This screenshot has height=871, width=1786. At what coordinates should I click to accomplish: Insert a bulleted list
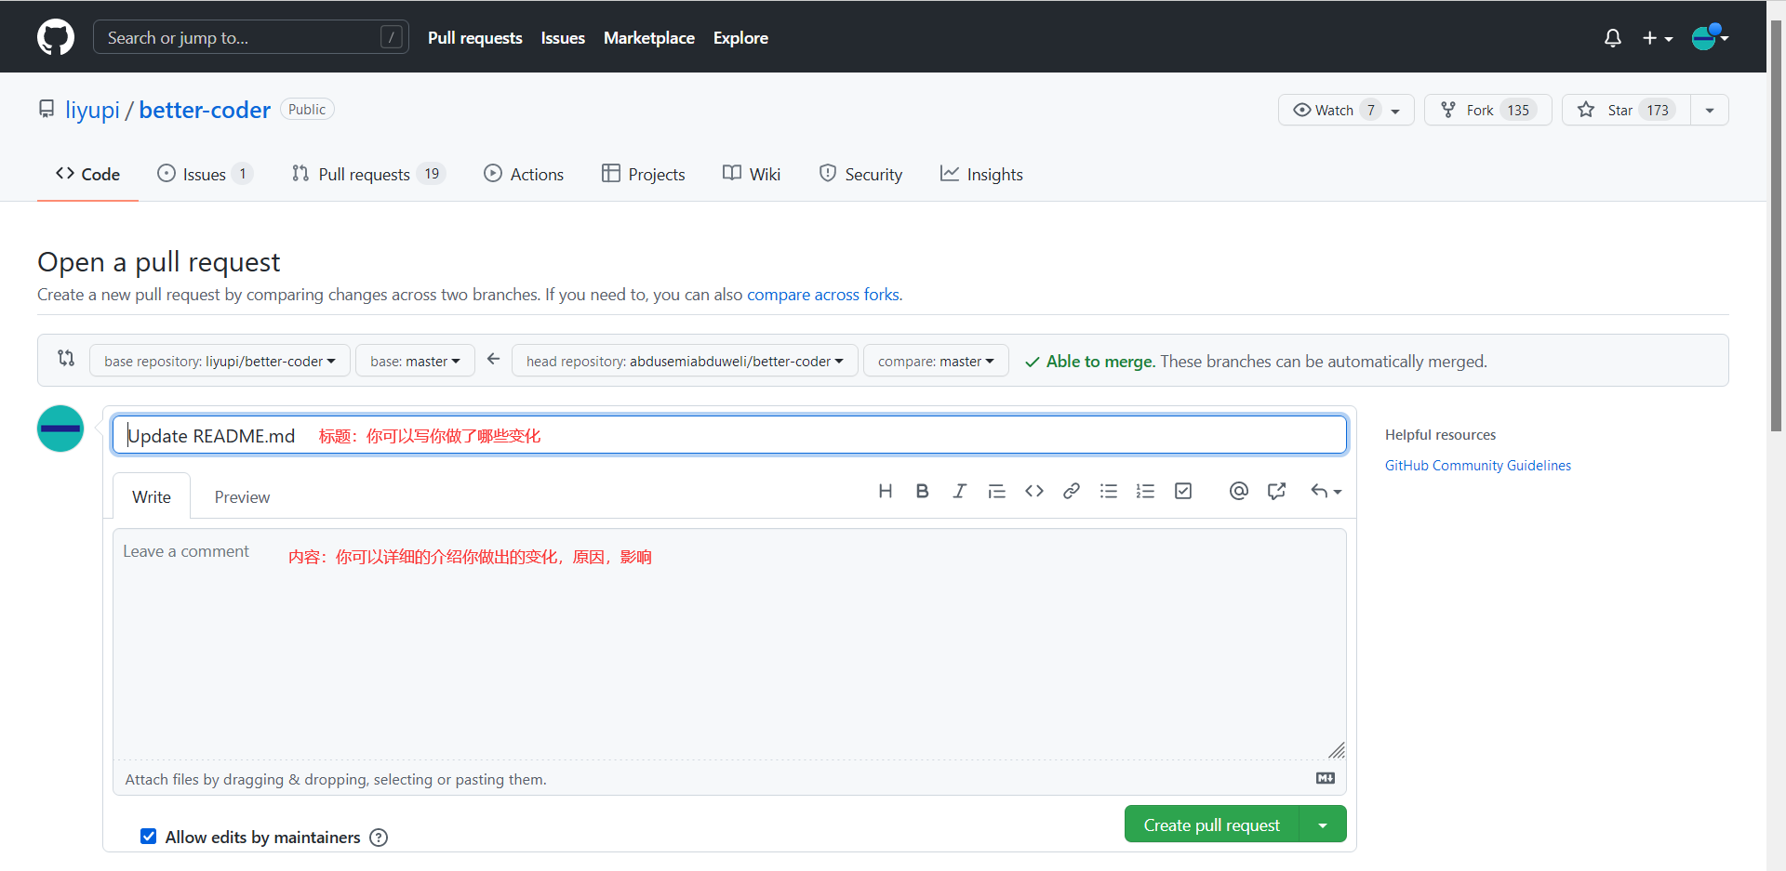pyautogui.click(x=1109, y=491)
